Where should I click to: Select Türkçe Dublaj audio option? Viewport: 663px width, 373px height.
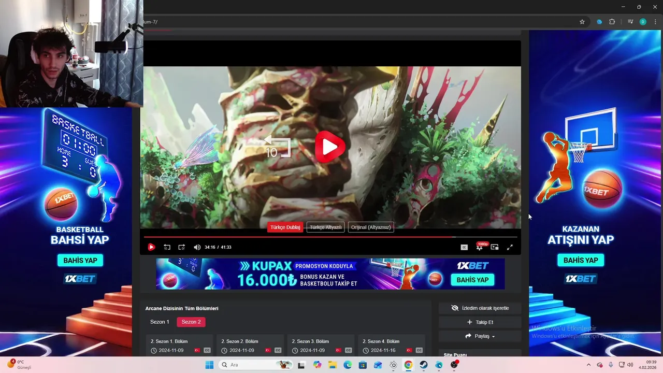(x=285, y=227)
